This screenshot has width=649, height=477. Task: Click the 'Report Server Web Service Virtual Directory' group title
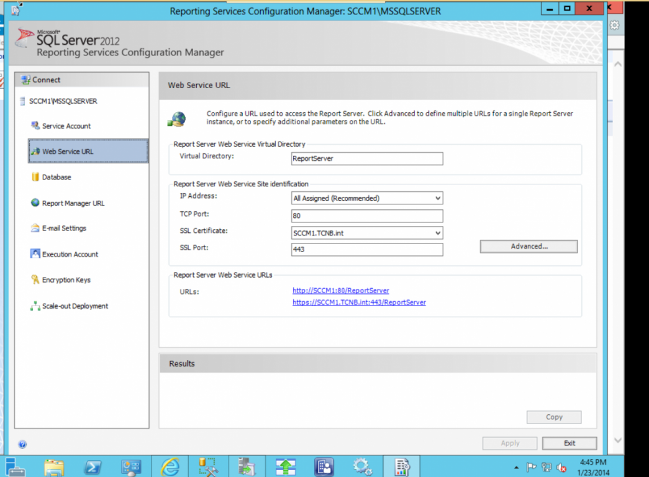(239, 144)
